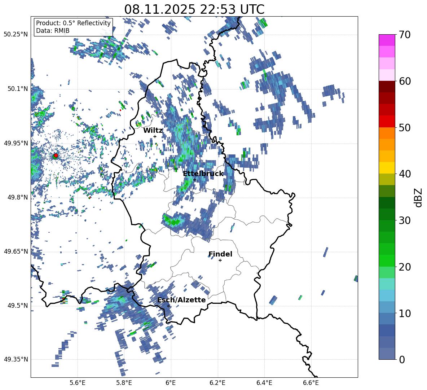The height and width of the screenshot is (390, 427).
Task: Click the 49.8°N latitude label
Action: [x=18, y=197]
